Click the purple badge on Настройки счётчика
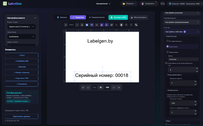 (x=185, y=32)
